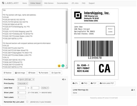Open the Support page
This screenshot has height=106, width=137.
92,3
